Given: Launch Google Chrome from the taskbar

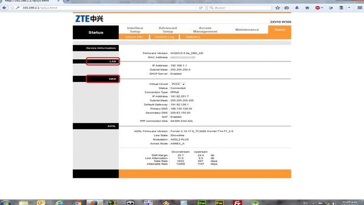Looking at the screenshot, I should point(77,203).
